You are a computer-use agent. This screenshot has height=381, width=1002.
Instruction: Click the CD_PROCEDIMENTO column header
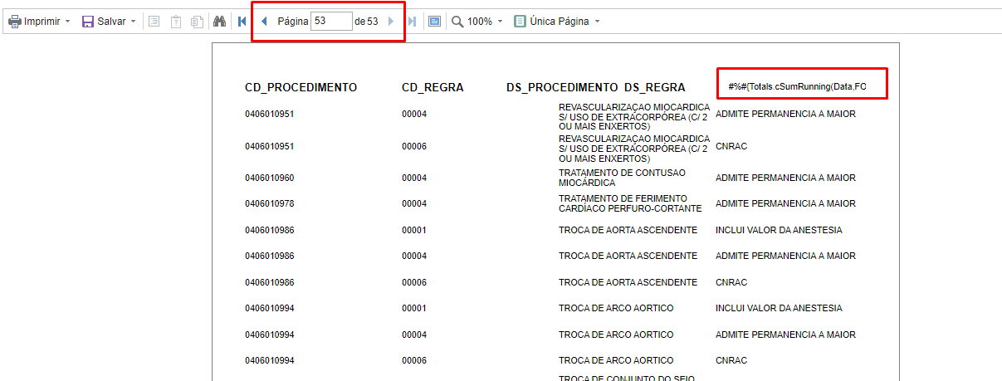tap(301, 87)
